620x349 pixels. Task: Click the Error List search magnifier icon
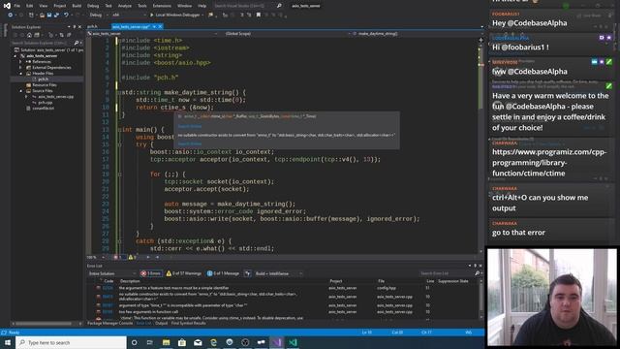[477, 273]
